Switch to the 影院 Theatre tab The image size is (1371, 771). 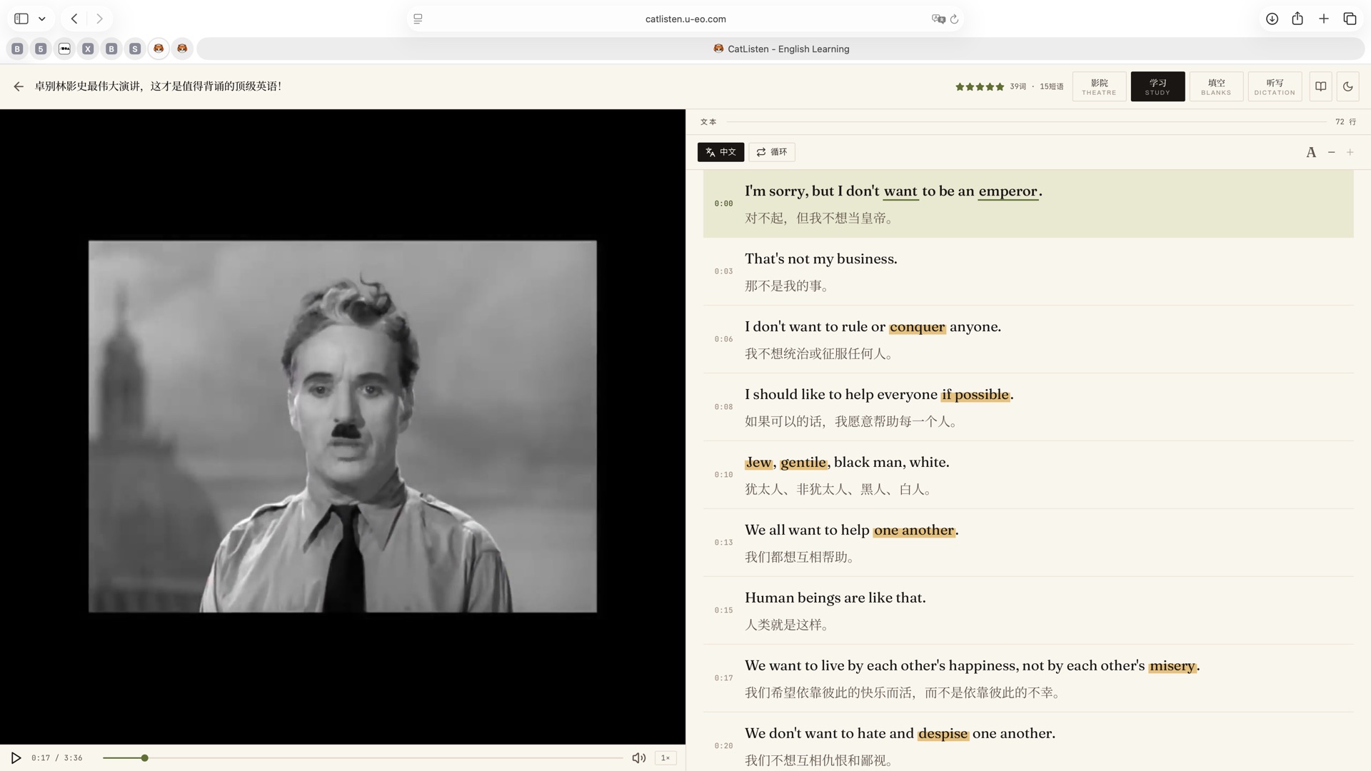tap(1099, 86)
